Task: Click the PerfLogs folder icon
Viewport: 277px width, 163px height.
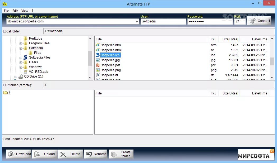Action: click(26, 39)
